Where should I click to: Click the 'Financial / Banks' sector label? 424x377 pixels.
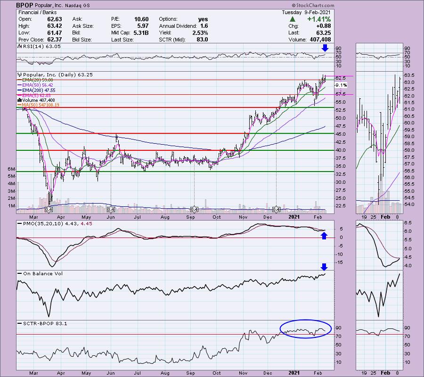tap(37, 12)
